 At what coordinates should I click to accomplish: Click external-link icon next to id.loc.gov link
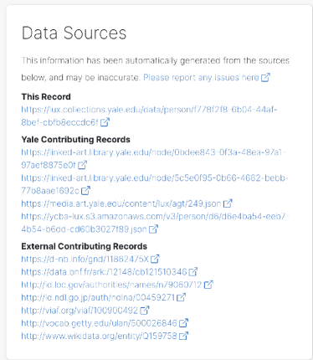point(208,285)
